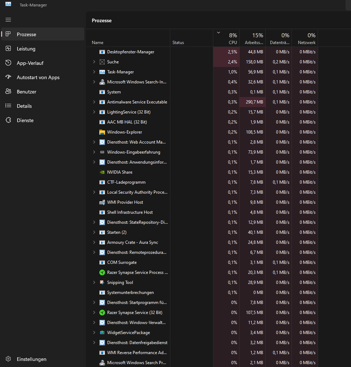The height and width of the screenshot is (367, 351).
Task: Open the Benutzer page
Action: 43,92
